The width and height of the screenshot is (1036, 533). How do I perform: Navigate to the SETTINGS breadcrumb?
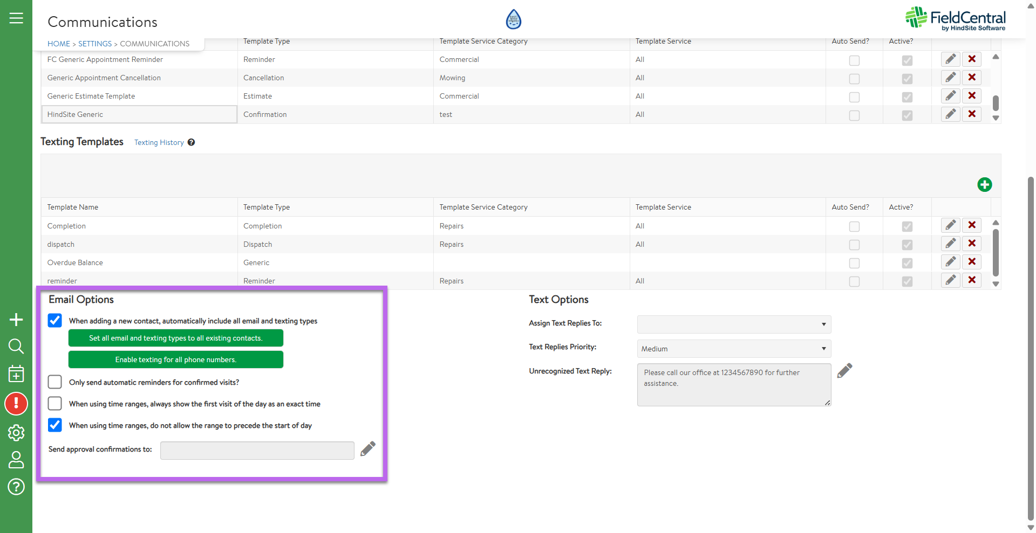coord(95,44)
